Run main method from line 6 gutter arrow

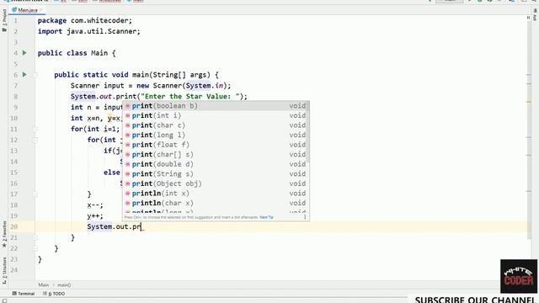pos(24,75)
